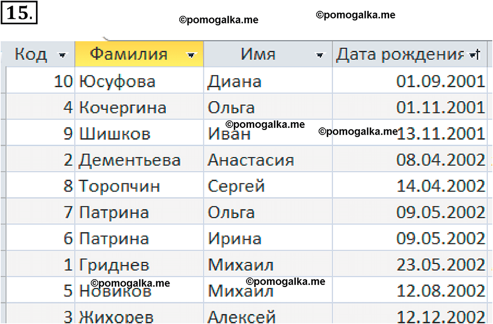Select the Фамилия column header

point(139,54)
